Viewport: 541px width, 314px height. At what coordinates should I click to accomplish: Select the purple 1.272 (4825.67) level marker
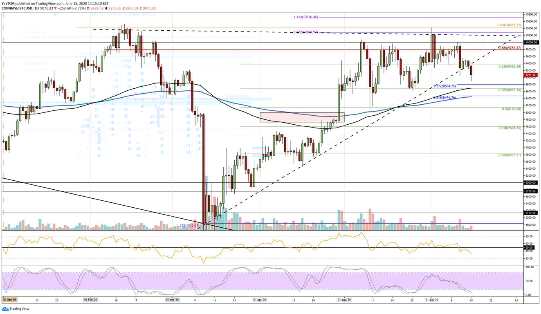coord(188,224)
